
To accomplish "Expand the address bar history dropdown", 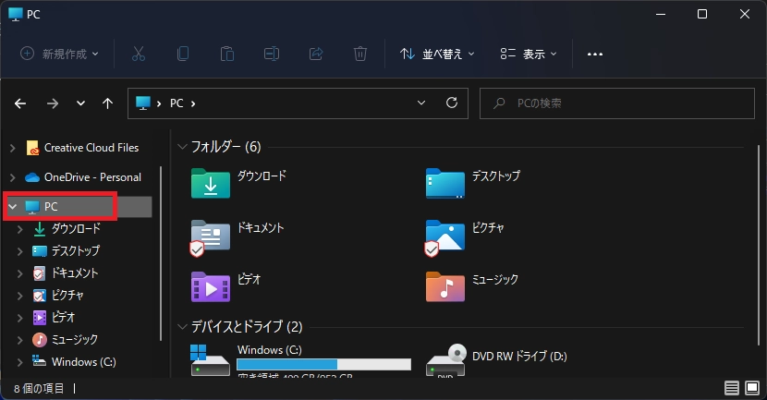I will click(x=421, y=103).
